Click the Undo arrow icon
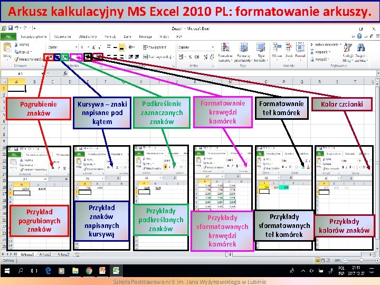Viewport: 380px width, 285px height. click(16, 28)
